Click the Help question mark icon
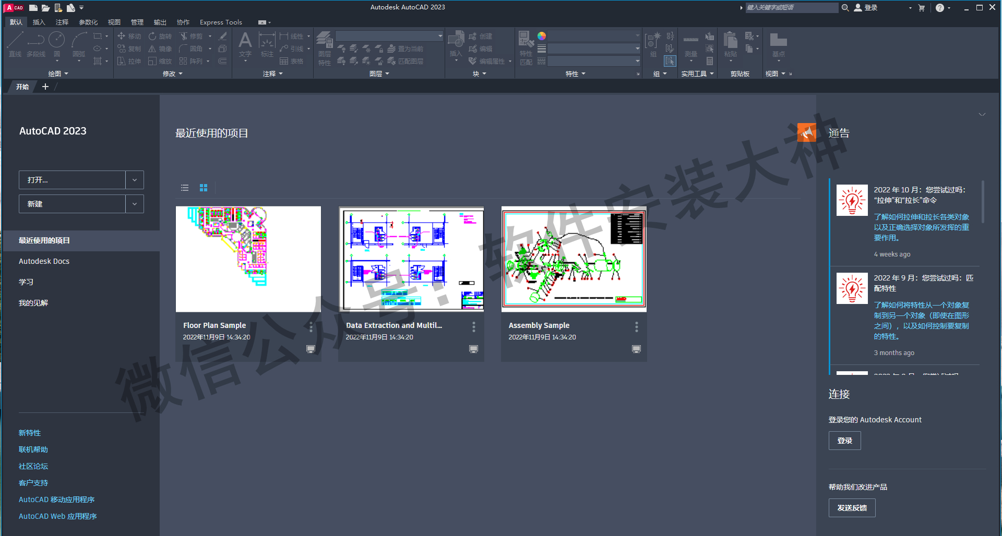The height and width of the screenshot is (536, 1002). pyautogui.click(x=940, y=8)
